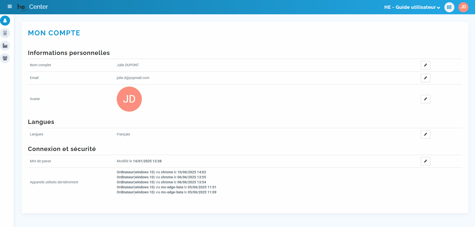Click the Français language value
Screen dimensions: 475x227
pos(123,134)
